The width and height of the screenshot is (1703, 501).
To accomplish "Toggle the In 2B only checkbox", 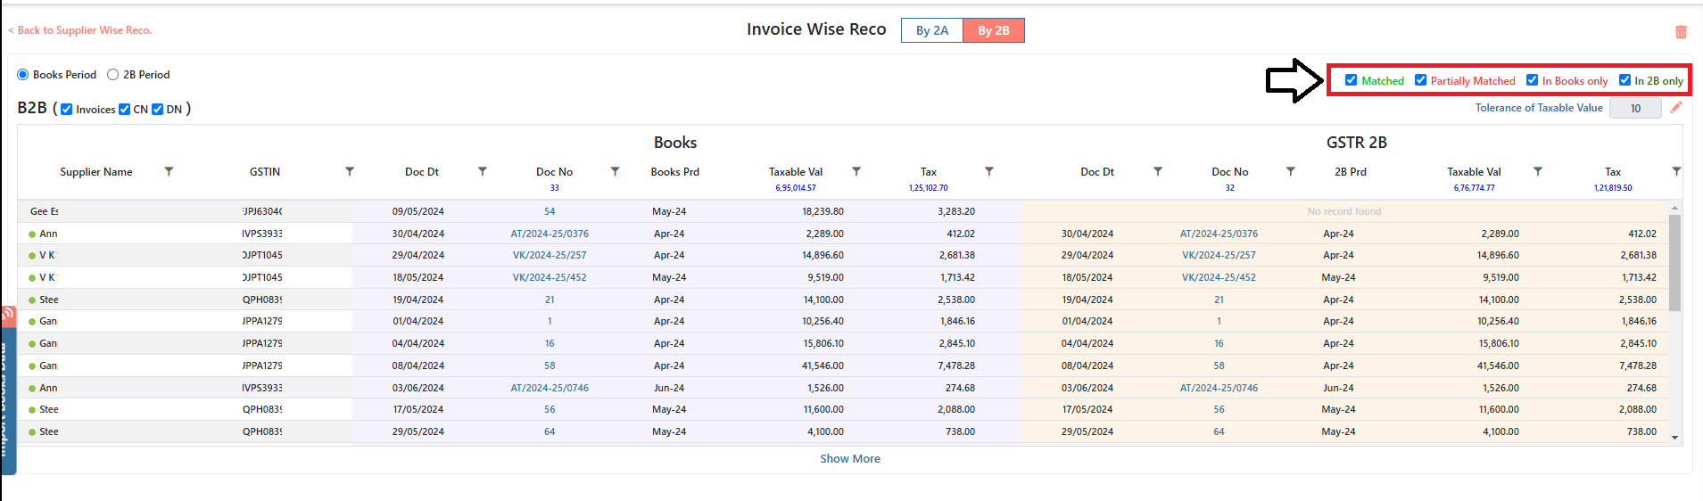I will coord(1625,80).
